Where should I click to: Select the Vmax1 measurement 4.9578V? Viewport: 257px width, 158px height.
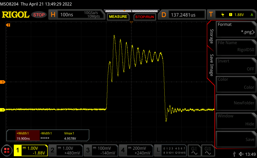tap(70, 136)
